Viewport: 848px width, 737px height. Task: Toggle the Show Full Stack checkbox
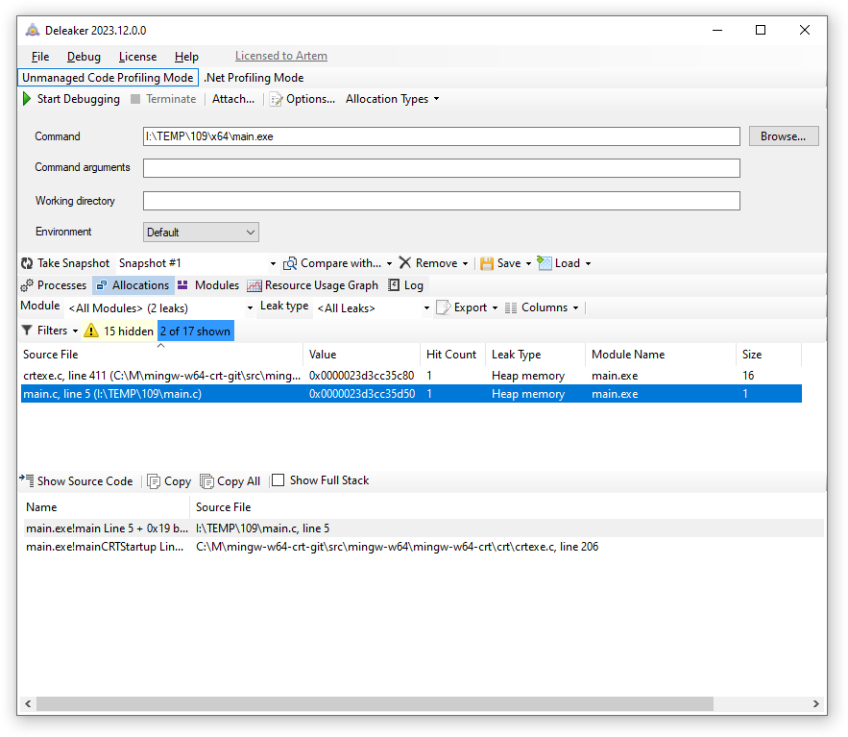click(x=278, y=480)
